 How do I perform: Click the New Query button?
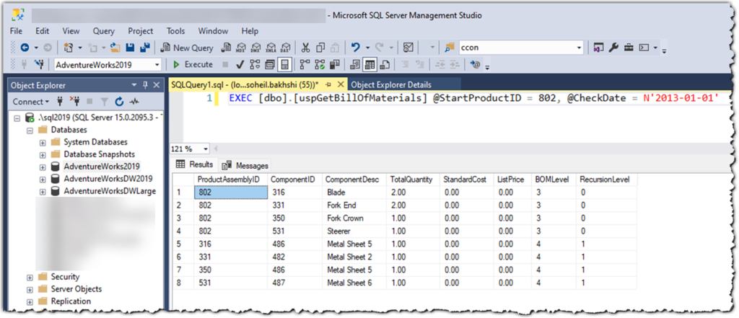187,48
